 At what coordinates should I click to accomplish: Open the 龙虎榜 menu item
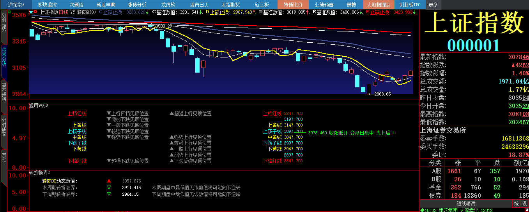coord(168,5)
